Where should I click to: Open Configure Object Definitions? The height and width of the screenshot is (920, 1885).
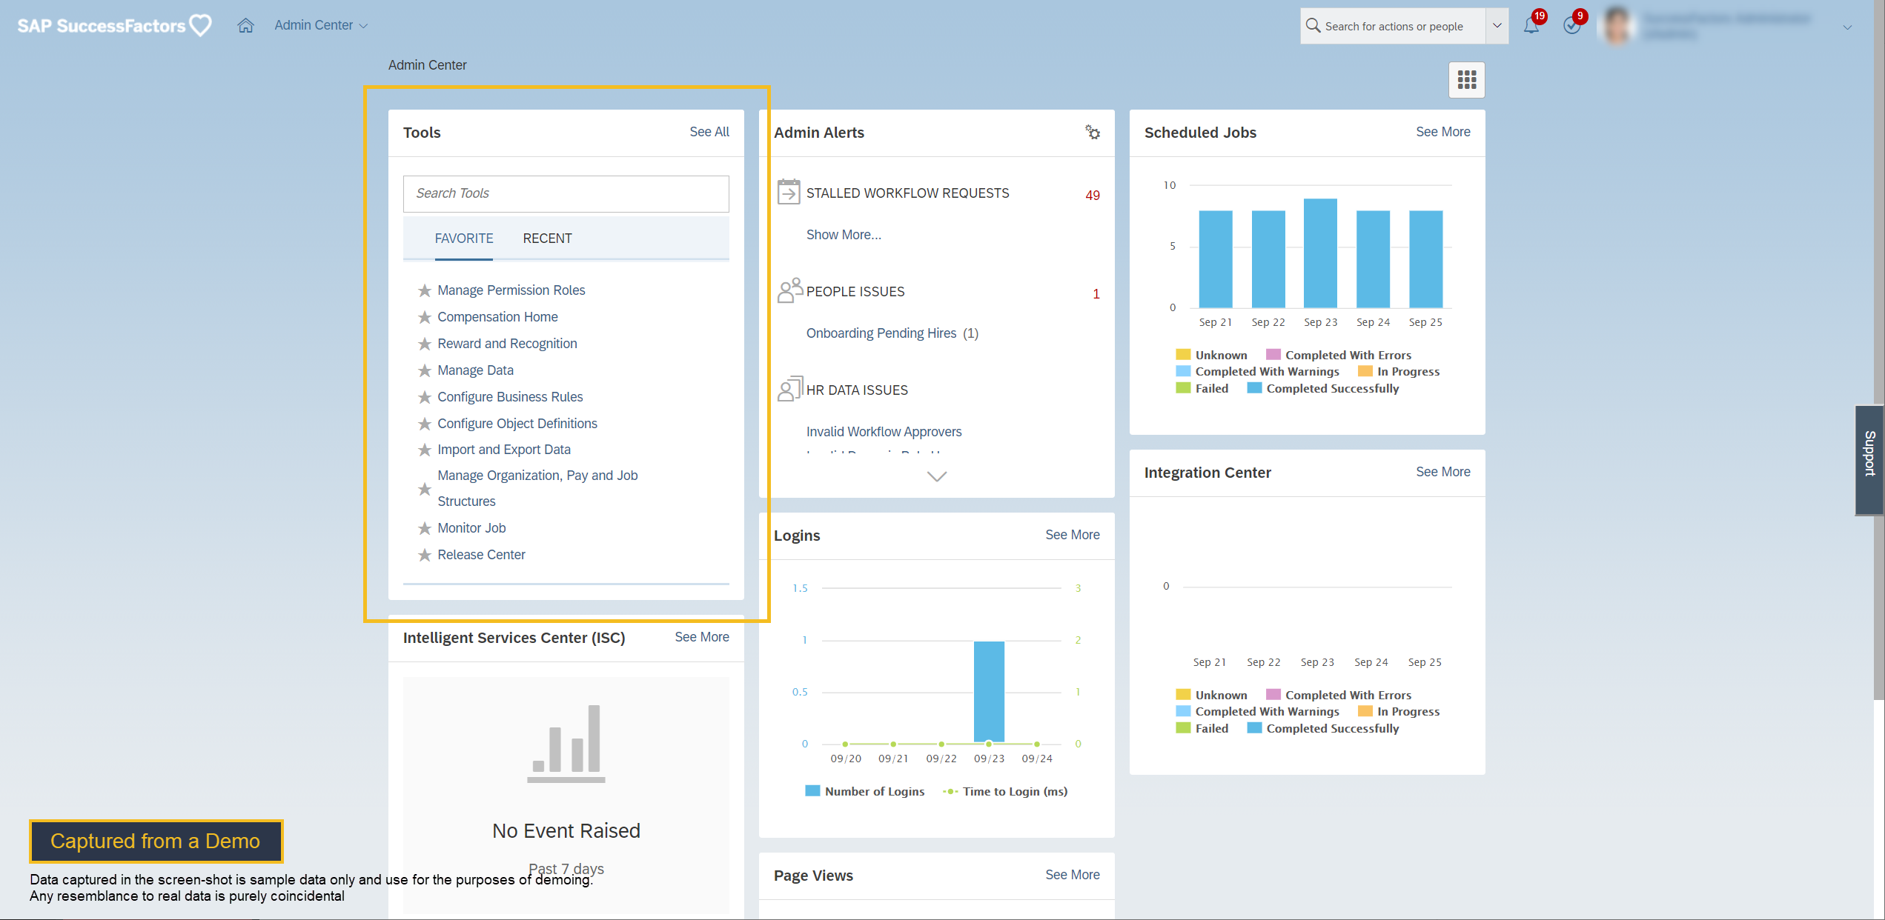pos(517,424)
